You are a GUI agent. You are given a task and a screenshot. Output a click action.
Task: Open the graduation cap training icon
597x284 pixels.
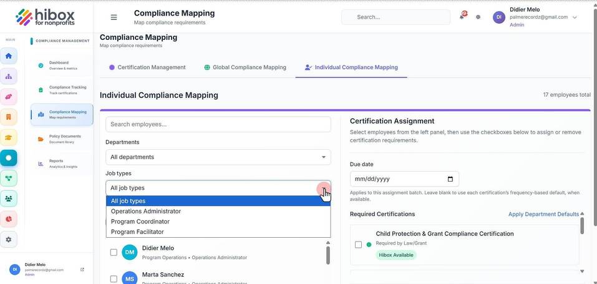[8, 137]
